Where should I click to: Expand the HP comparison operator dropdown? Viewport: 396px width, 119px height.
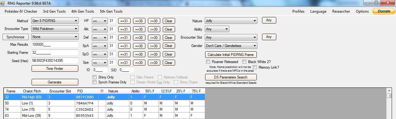100,21
